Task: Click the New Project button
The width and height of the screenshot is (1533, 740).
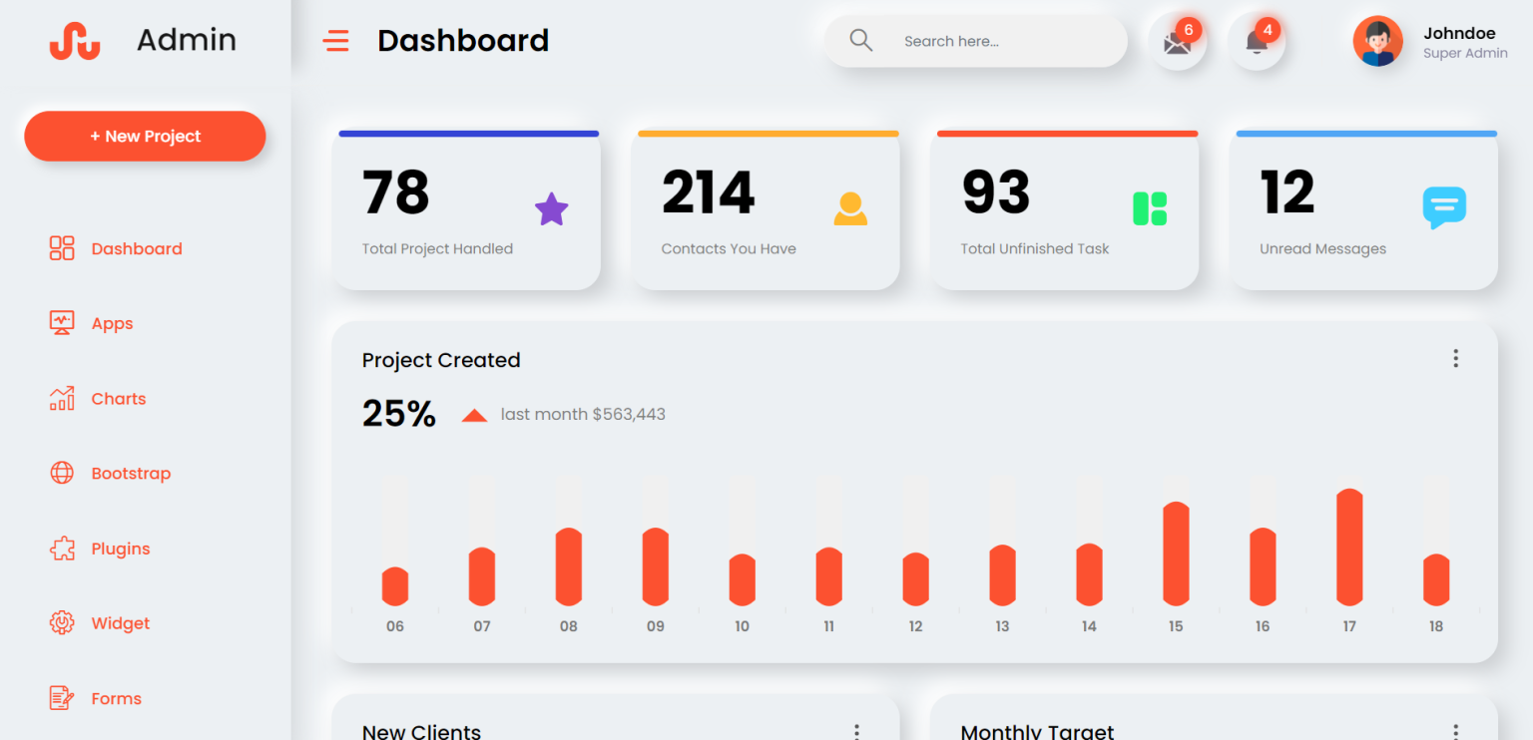Action: [x=145, y=137]
